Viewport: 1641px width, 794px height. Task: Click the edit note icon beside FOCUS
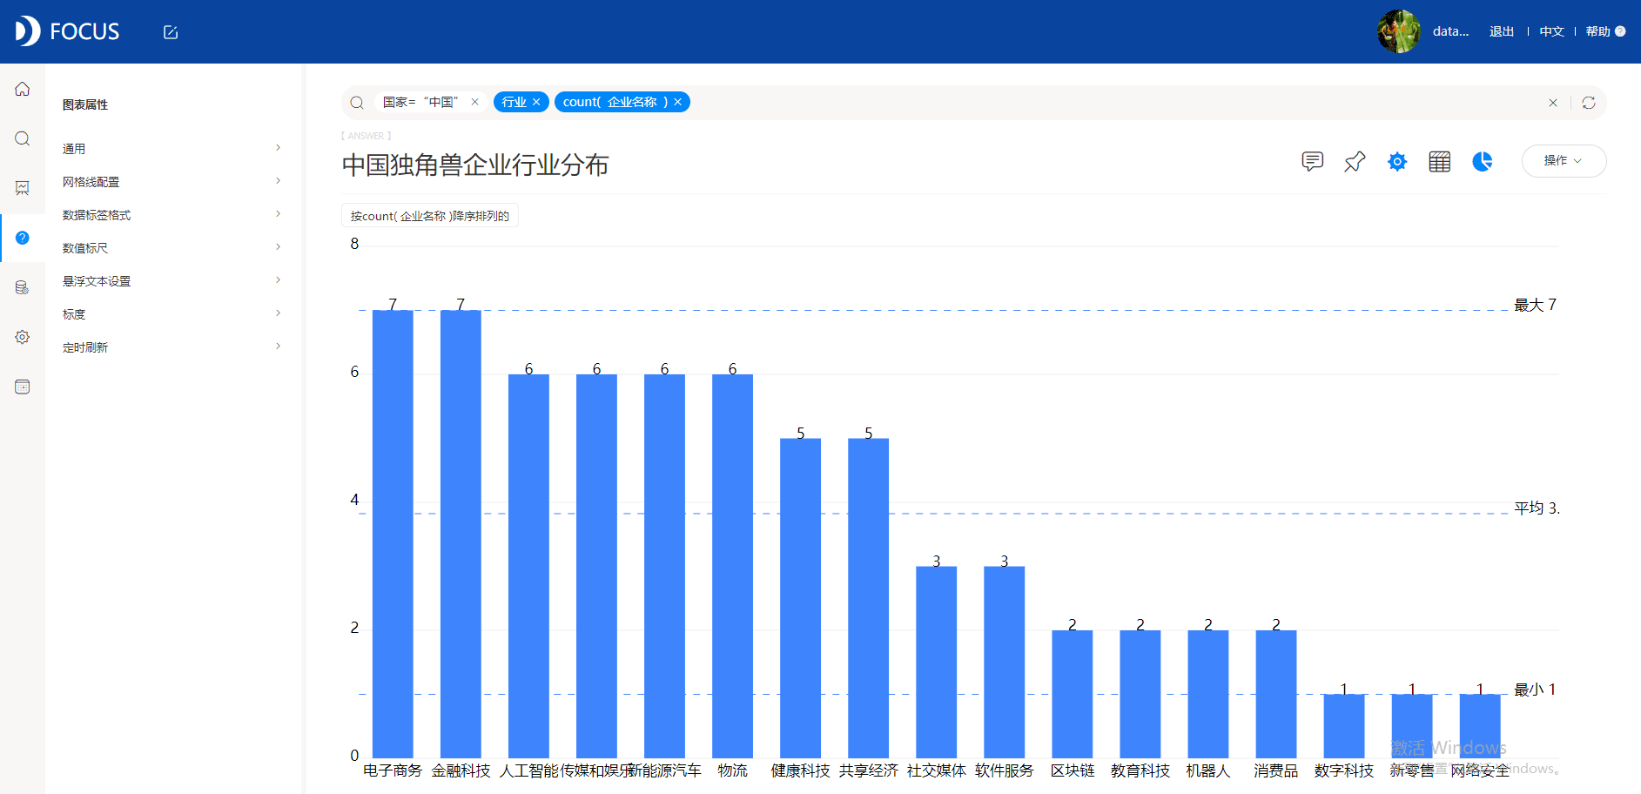coord(171,32)
